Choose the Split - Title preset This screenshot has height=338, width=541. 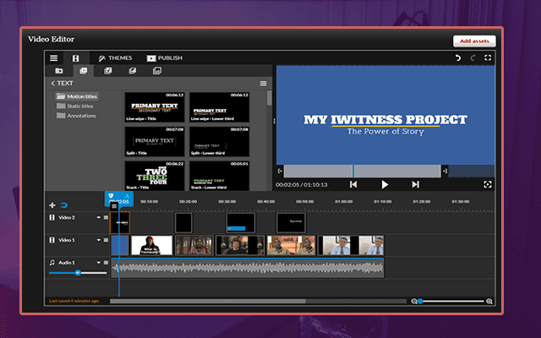coord(155,141)
